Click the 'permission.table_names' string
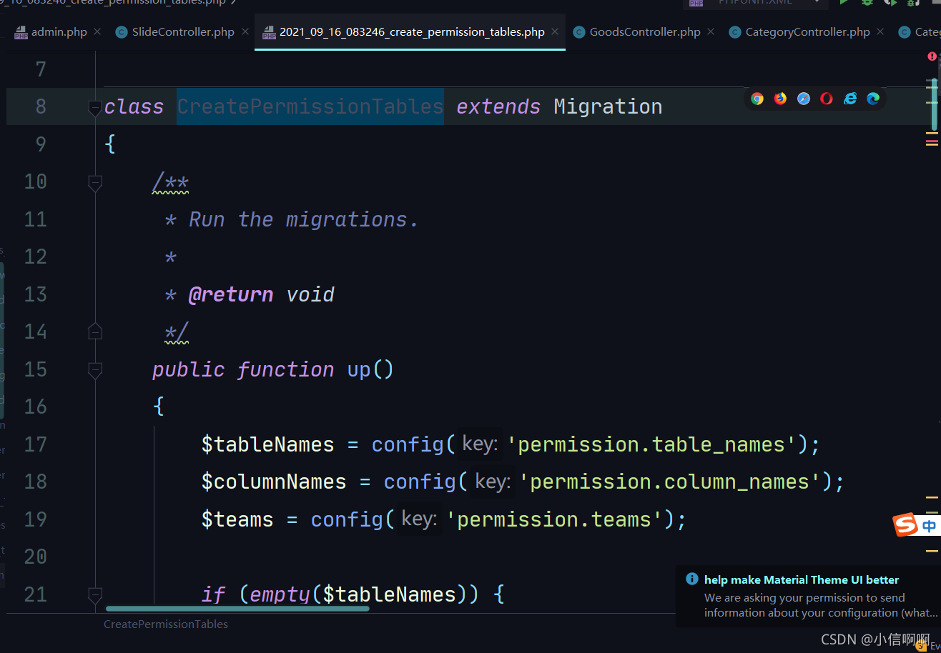Image resolution: width=941 pixels, height=653 pixels. (x=651, y=444)
